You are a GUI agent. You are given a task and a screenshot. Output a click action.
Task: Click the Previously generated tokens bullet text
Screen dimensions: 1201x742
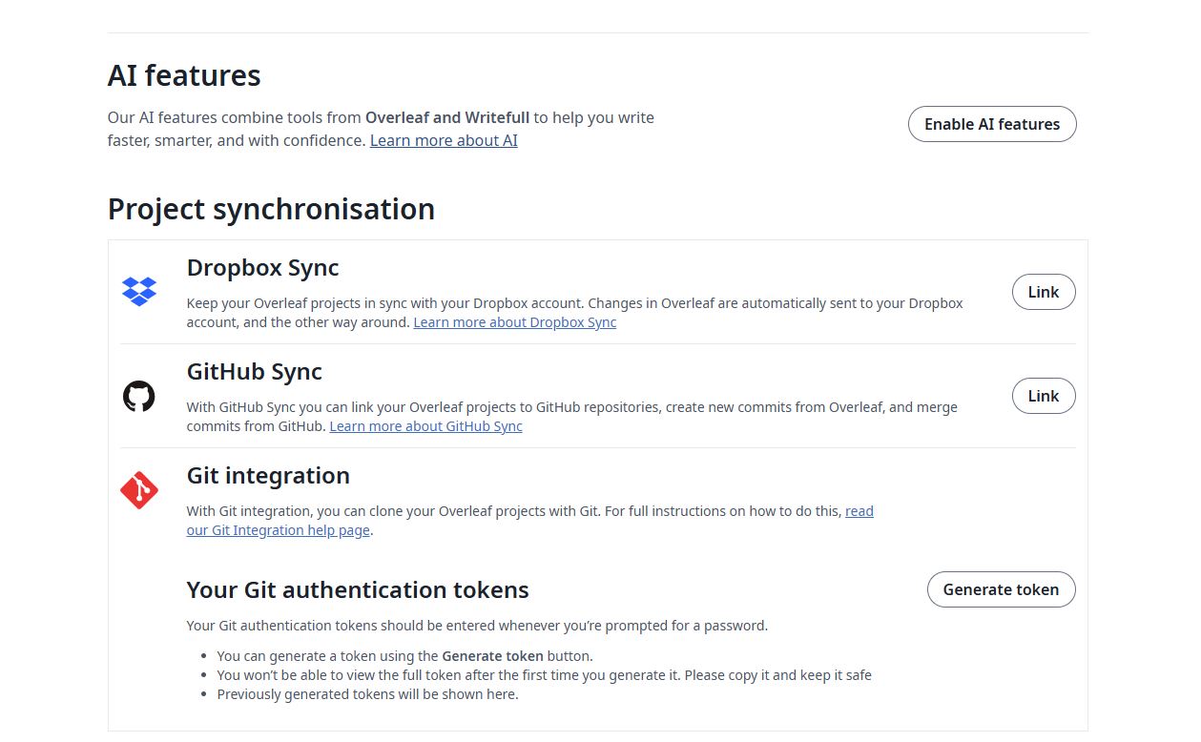pos(367,694)
